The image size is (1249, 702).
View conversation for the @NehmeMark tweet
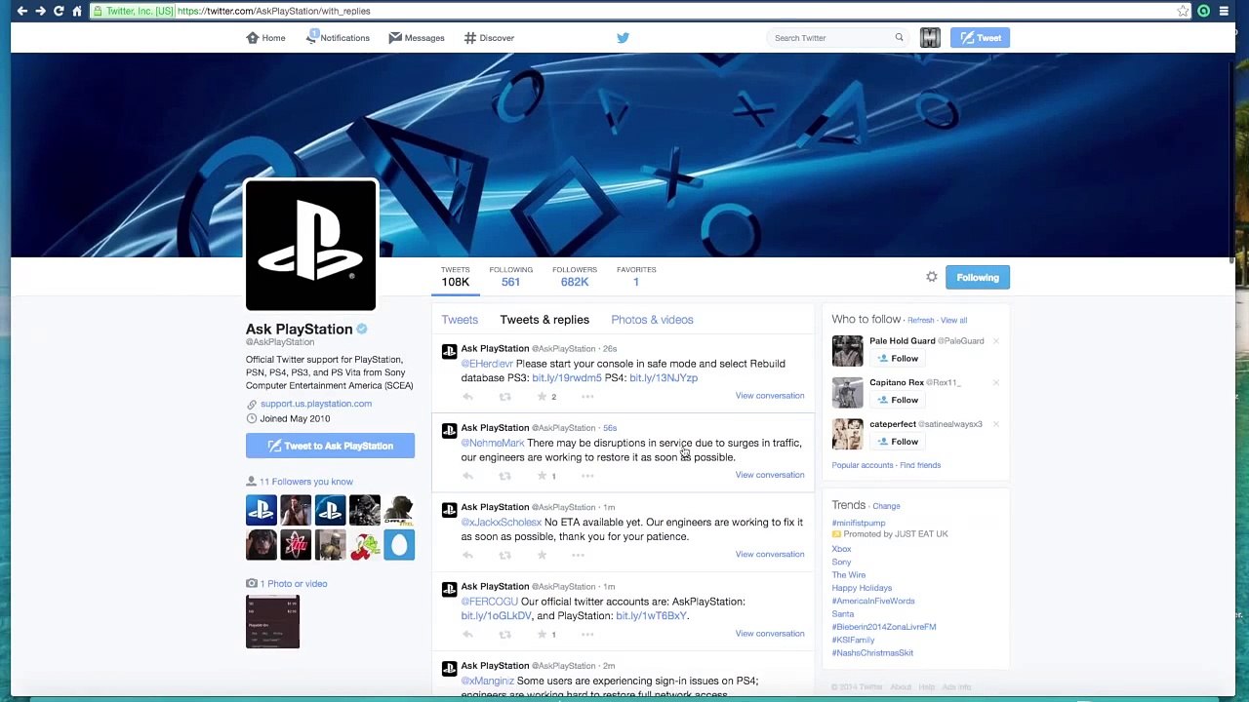[x=770, y=475]
